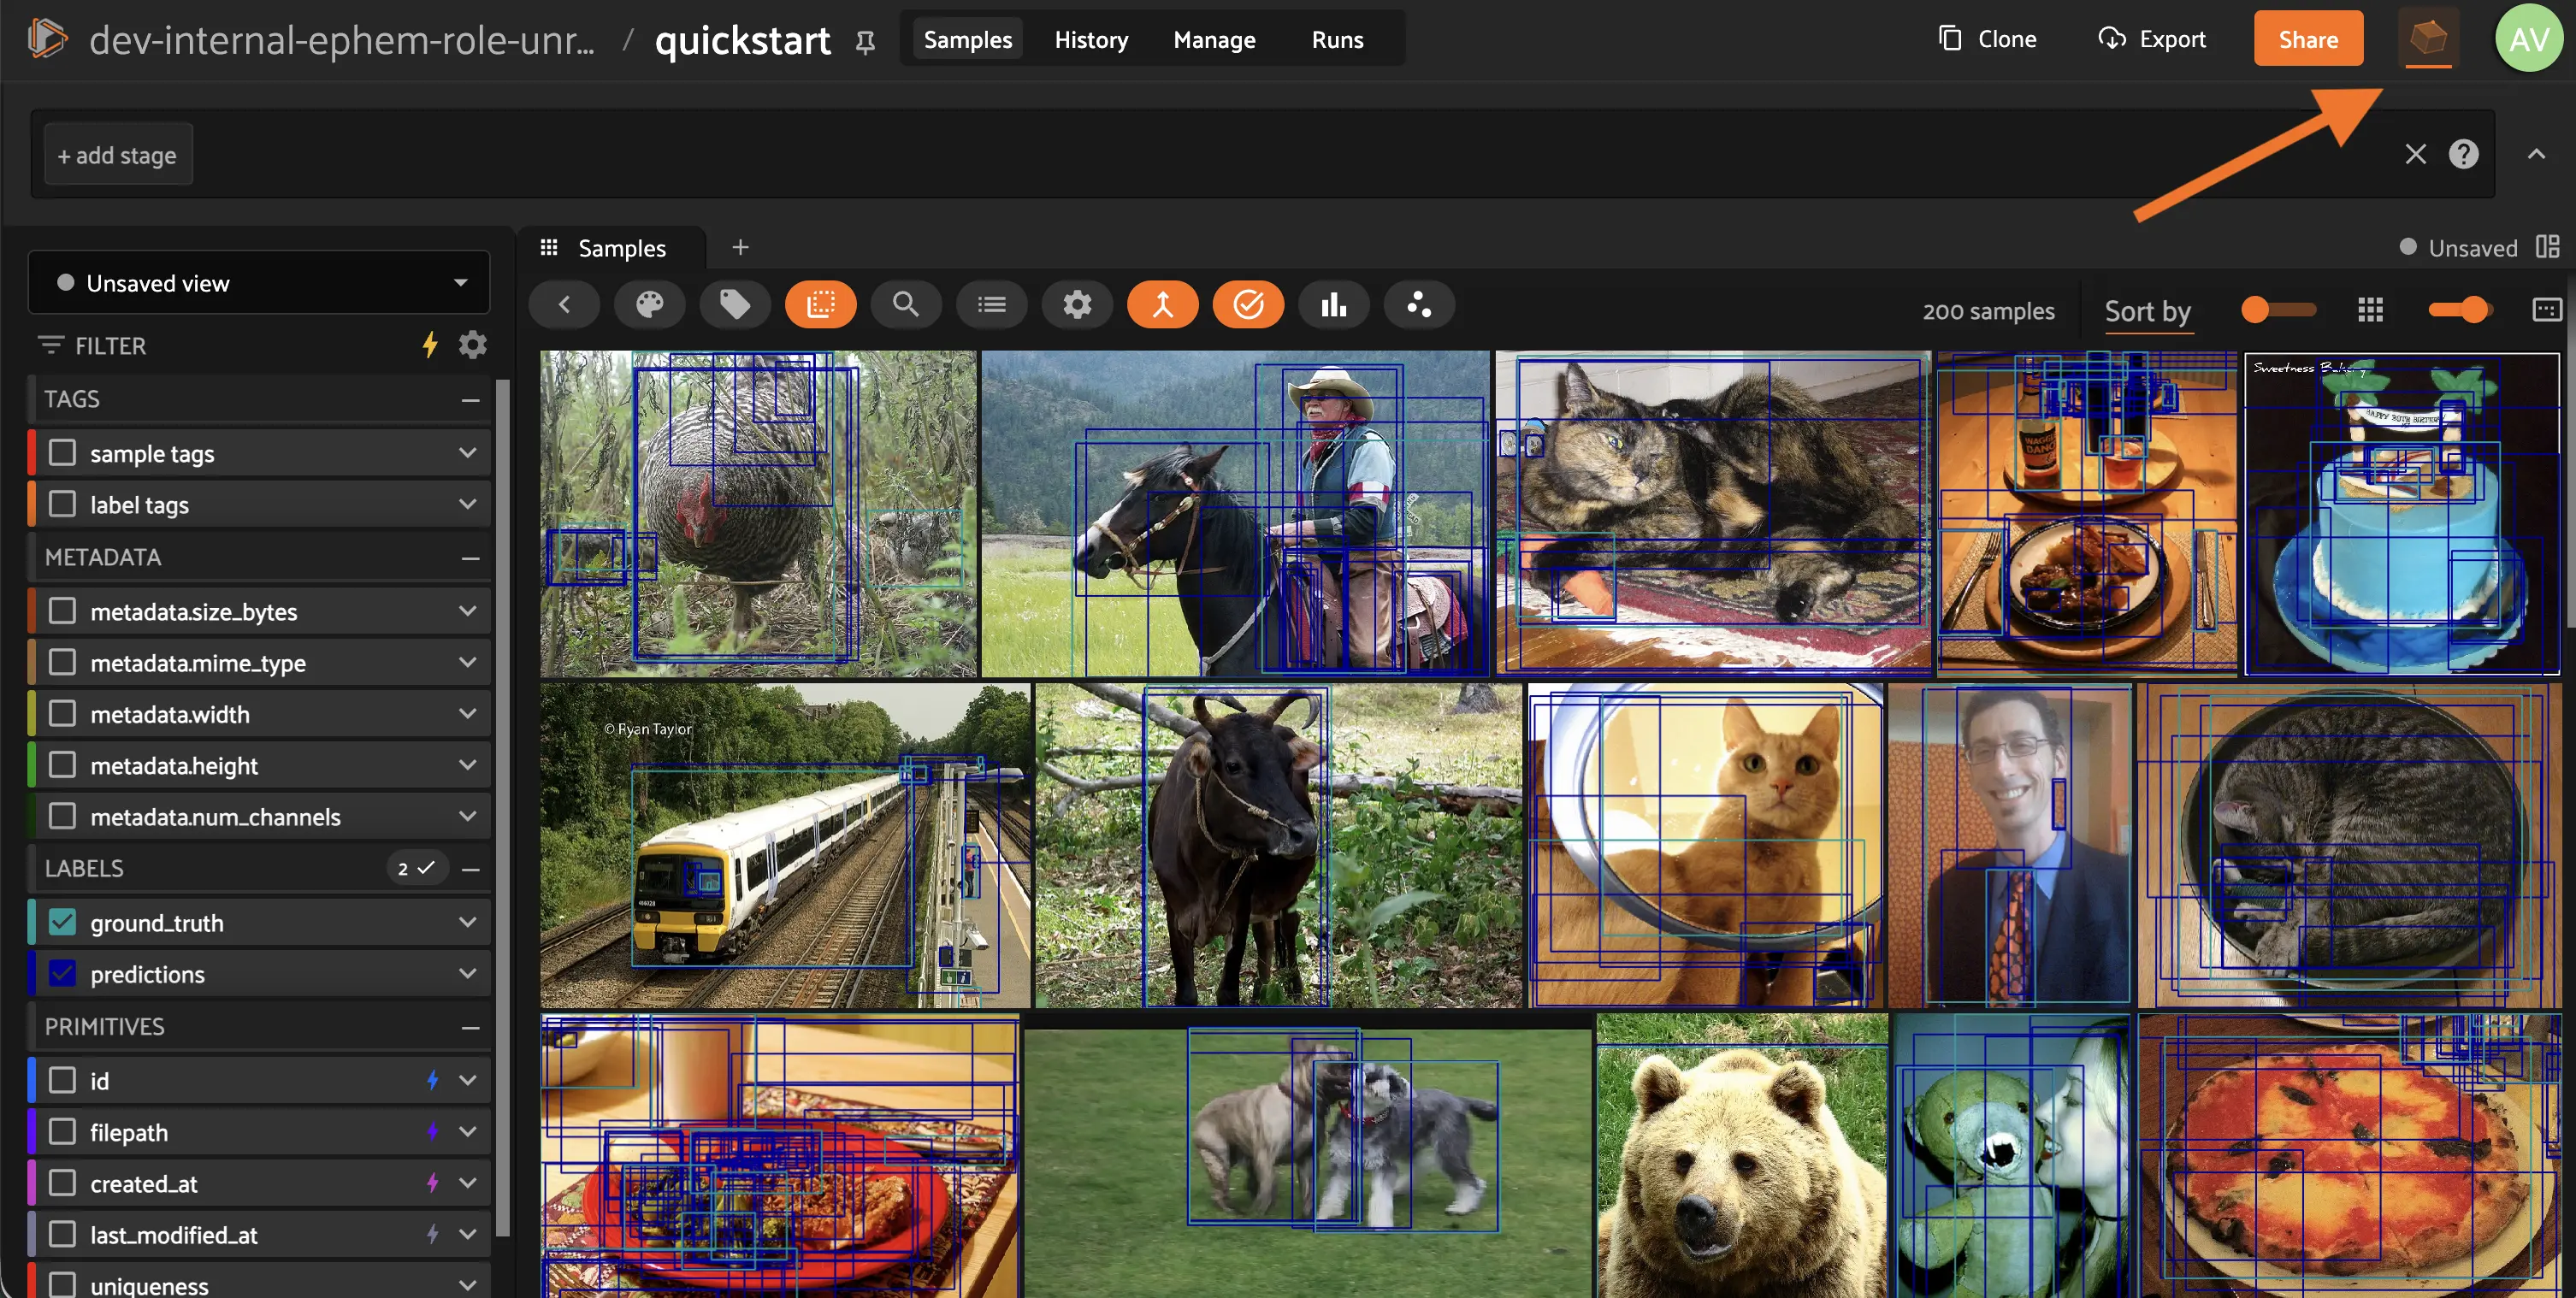Viewport: 2576px width, 1298px height.
Task: Click the FiftyOne logo icon
Action: click(x=46, y=39)
